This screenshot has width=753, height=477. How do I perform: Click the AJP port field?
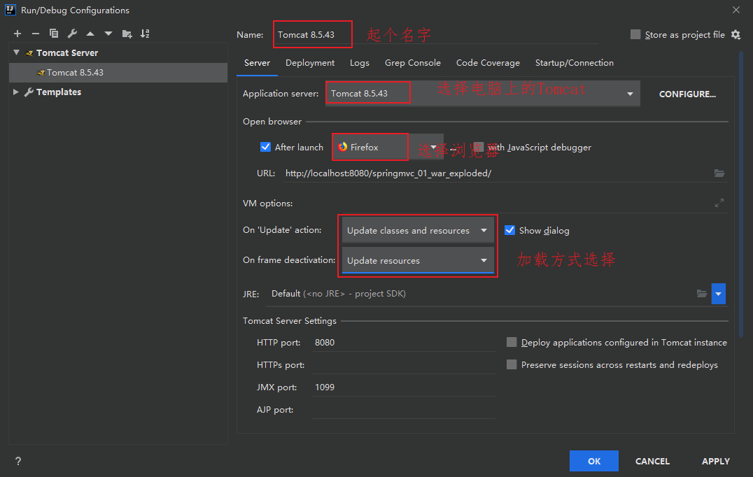(403, 410)
